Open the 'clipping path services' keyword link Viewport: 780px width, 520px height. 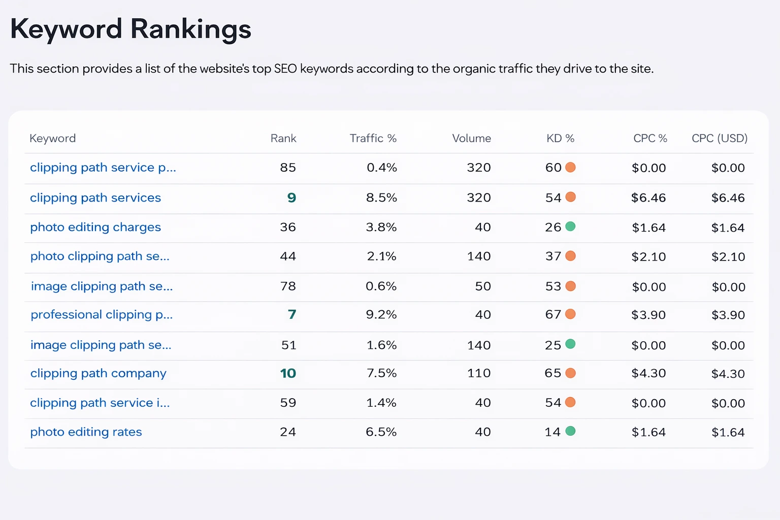(x=95, y=198)
